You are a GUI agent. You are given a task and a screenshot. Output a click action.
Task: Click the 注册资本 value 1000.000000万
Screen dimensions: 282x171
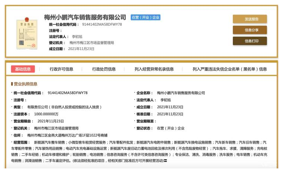(46, 114)
